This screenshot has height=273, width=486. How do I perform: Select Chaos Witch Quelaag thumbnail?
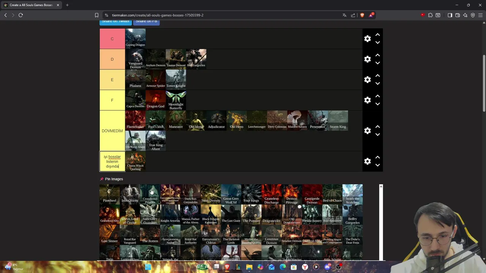pyautogui.click(x=135, y=162)
